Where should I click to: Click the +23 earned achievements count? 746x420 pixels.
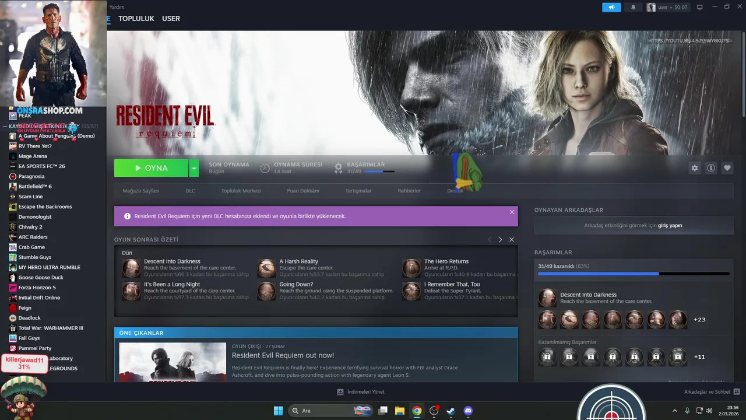[699, 320]
